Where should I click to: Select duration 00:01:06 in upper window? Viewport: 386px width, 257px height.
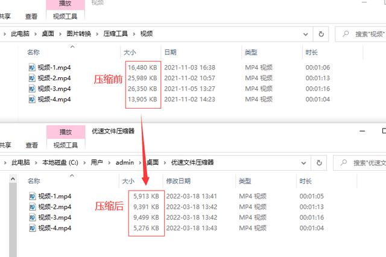click(318, 67)
